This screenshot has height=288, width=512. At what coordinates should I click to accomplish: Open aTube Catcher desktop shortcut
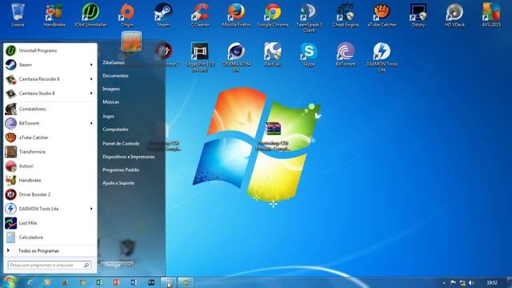point(382,14)
